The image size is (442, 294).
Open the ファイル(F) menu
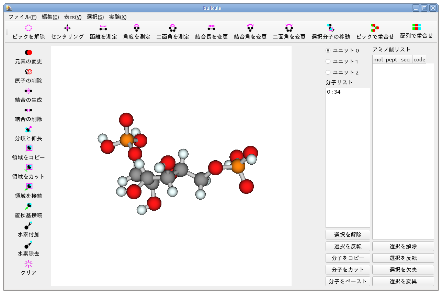coord(22,17)
